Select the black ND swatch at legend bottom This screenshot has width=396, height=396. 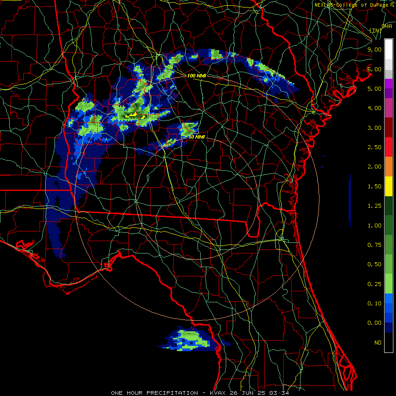tap(389, 342)
